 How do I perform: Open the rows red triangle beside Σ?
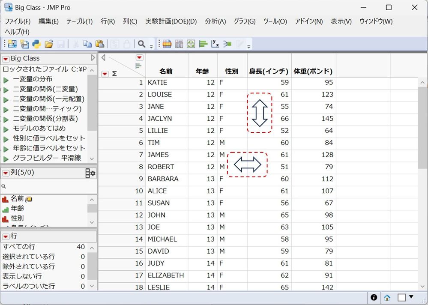coord(105,74)
